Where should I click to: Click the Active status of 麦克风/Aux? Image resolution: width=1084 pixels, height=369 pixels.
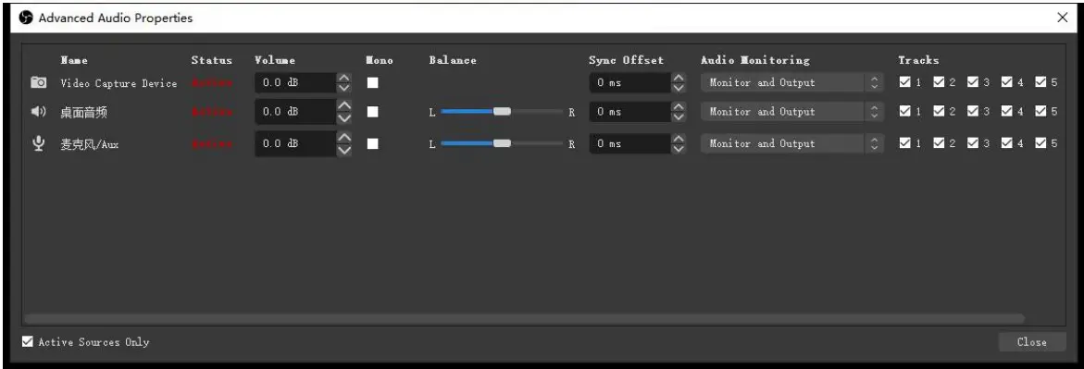click(212, 144)
